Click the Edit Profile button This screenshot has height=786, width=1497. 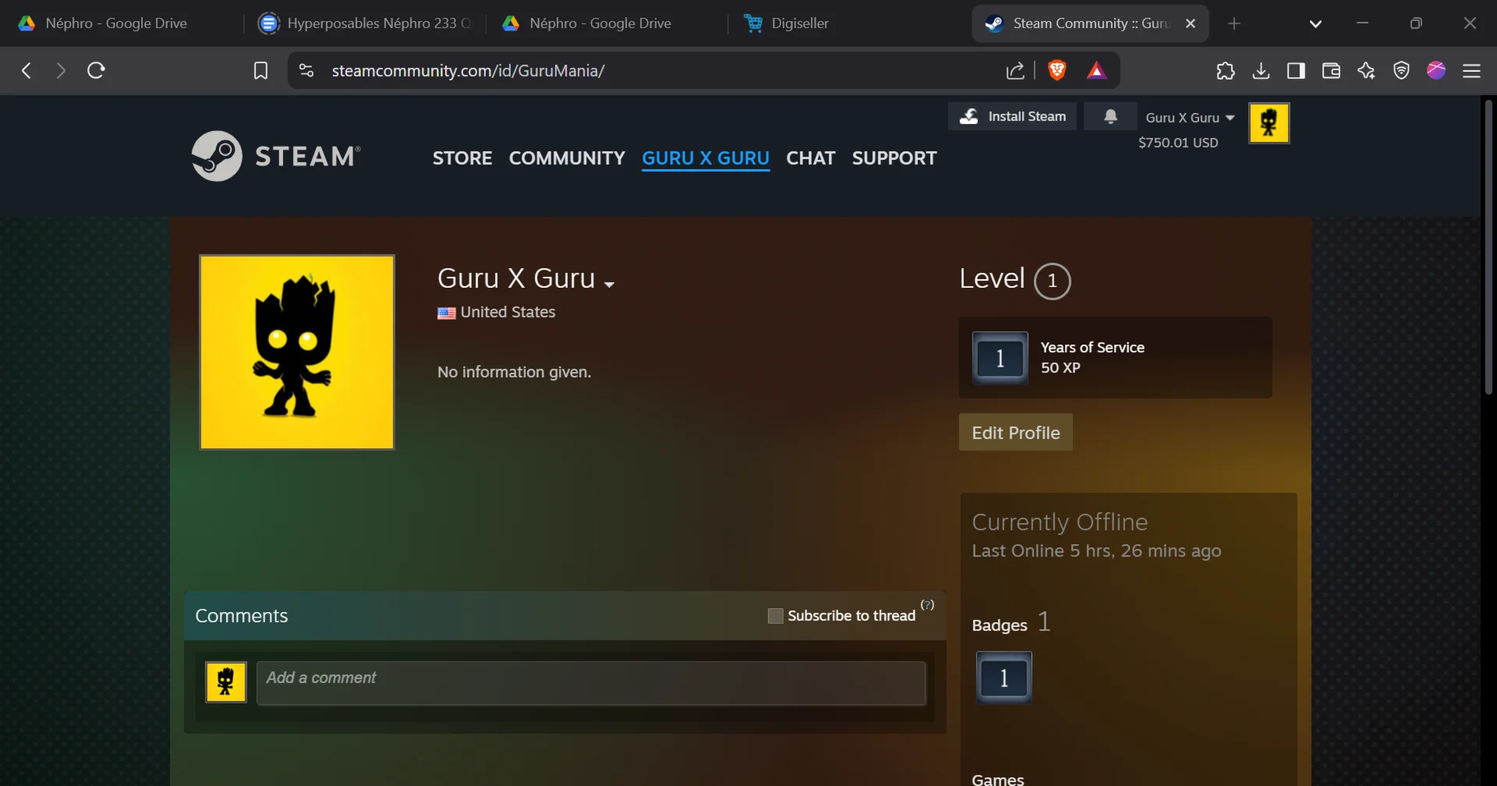pyautogui.click(x=1015, y=433)
